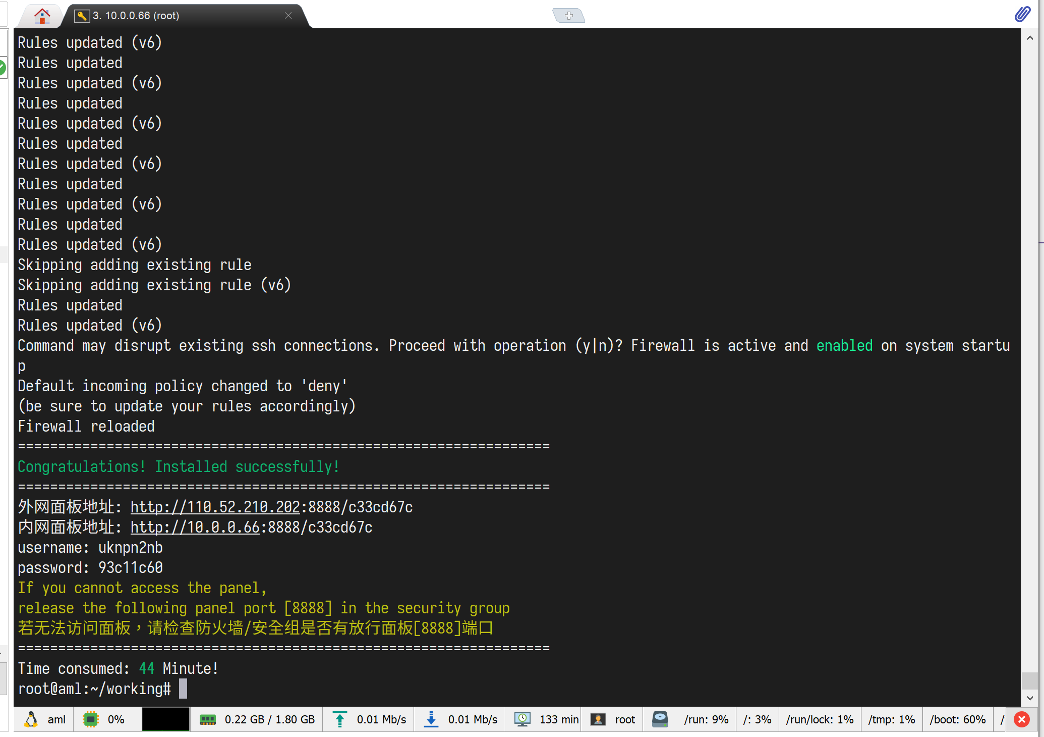
Task: Open the Home tab icon
Action: (x=42, y=16)
